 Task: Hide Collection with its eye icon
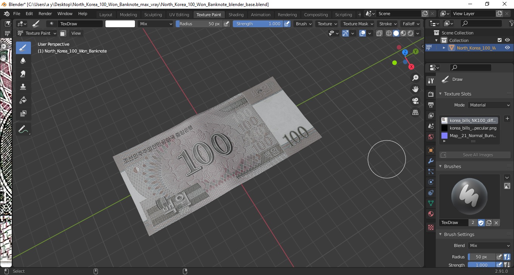[x=507, y=40]
